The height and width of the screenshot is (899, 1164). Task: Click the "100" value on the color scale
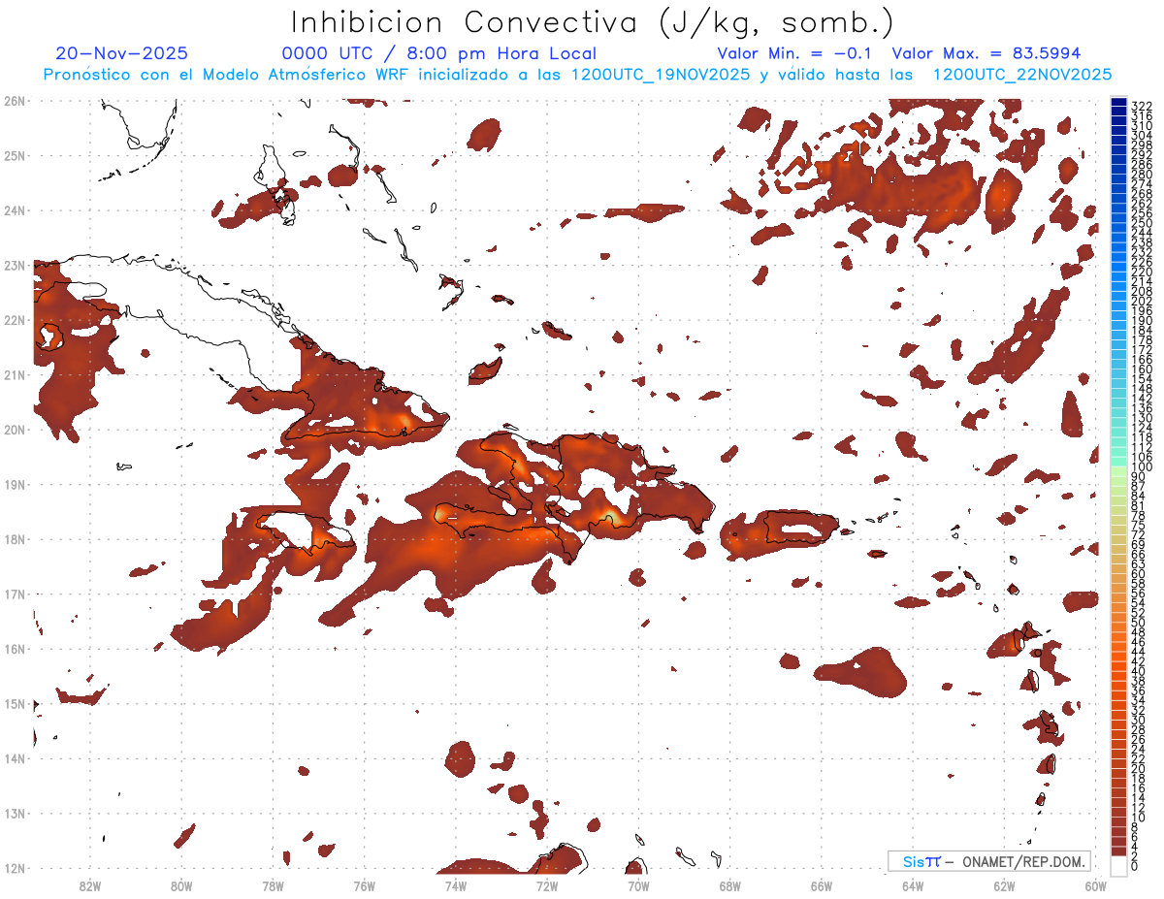click(1142, 467)
